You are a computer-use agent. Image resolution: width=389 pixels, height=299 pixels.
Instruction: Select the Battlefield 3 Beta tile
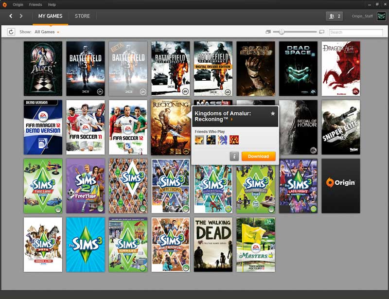click(128, 69)
